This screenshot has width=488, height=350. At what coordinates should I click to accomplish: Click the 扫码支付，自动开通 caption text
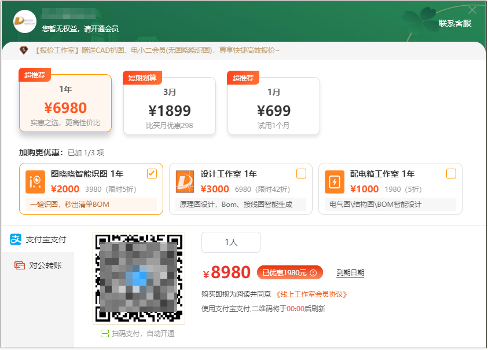[x=143, y=334]
